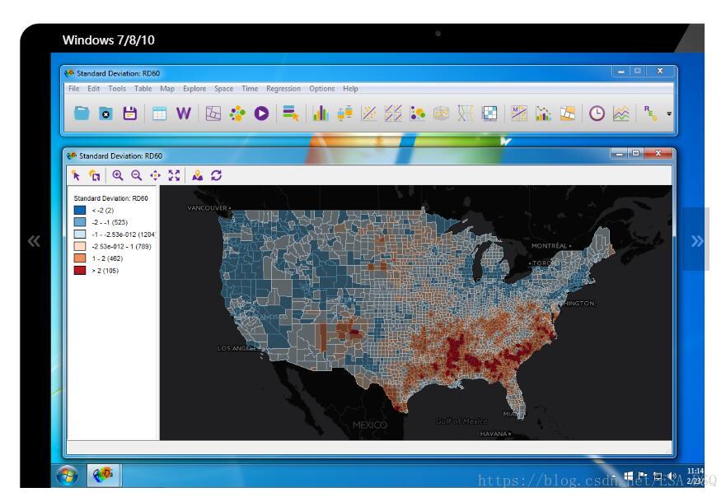Create a histogram with bar chart icon

tap(321, 113)
